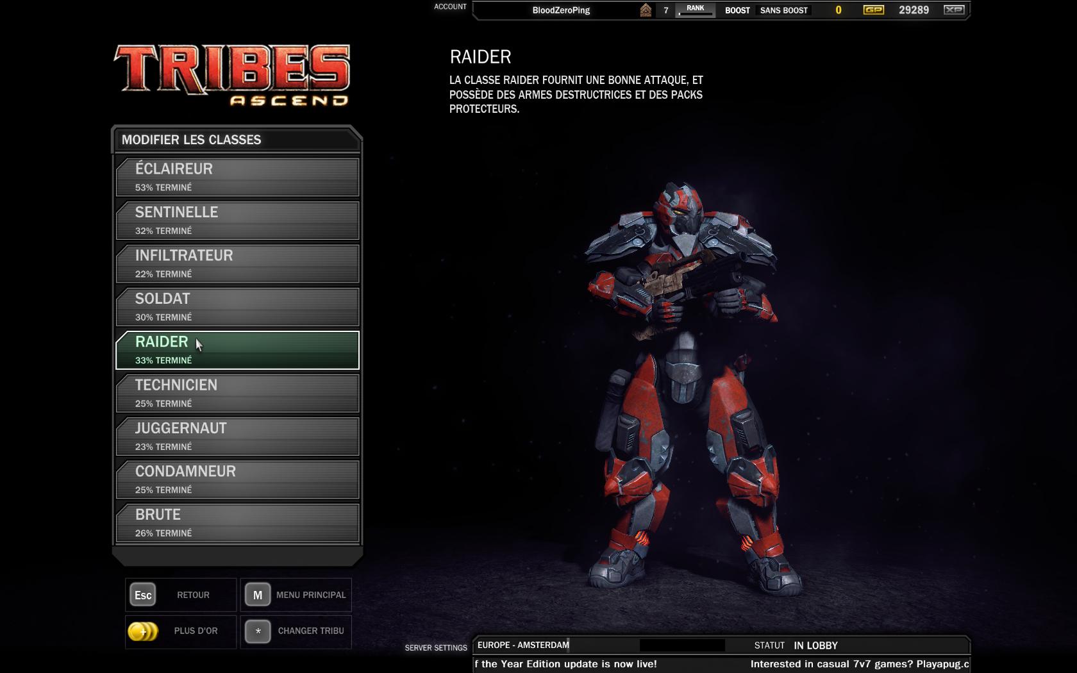Click the STATUT label
This screenshot has width=1077, height=673.
(769, 645)
